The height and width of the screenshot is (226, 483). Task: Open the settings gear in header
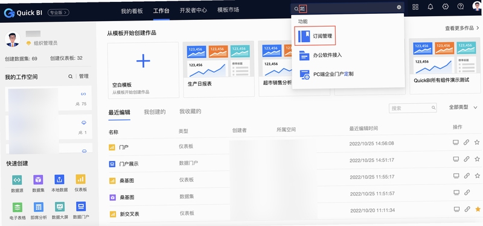coord(446,7)
